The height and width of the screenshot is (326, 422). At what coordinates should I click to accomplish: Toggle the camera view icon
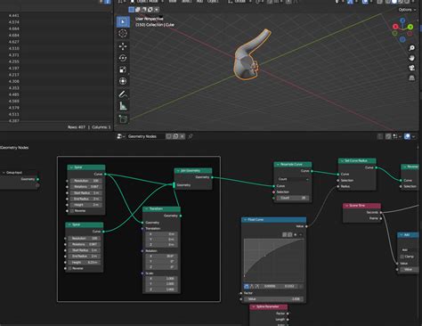click(411, 68)
